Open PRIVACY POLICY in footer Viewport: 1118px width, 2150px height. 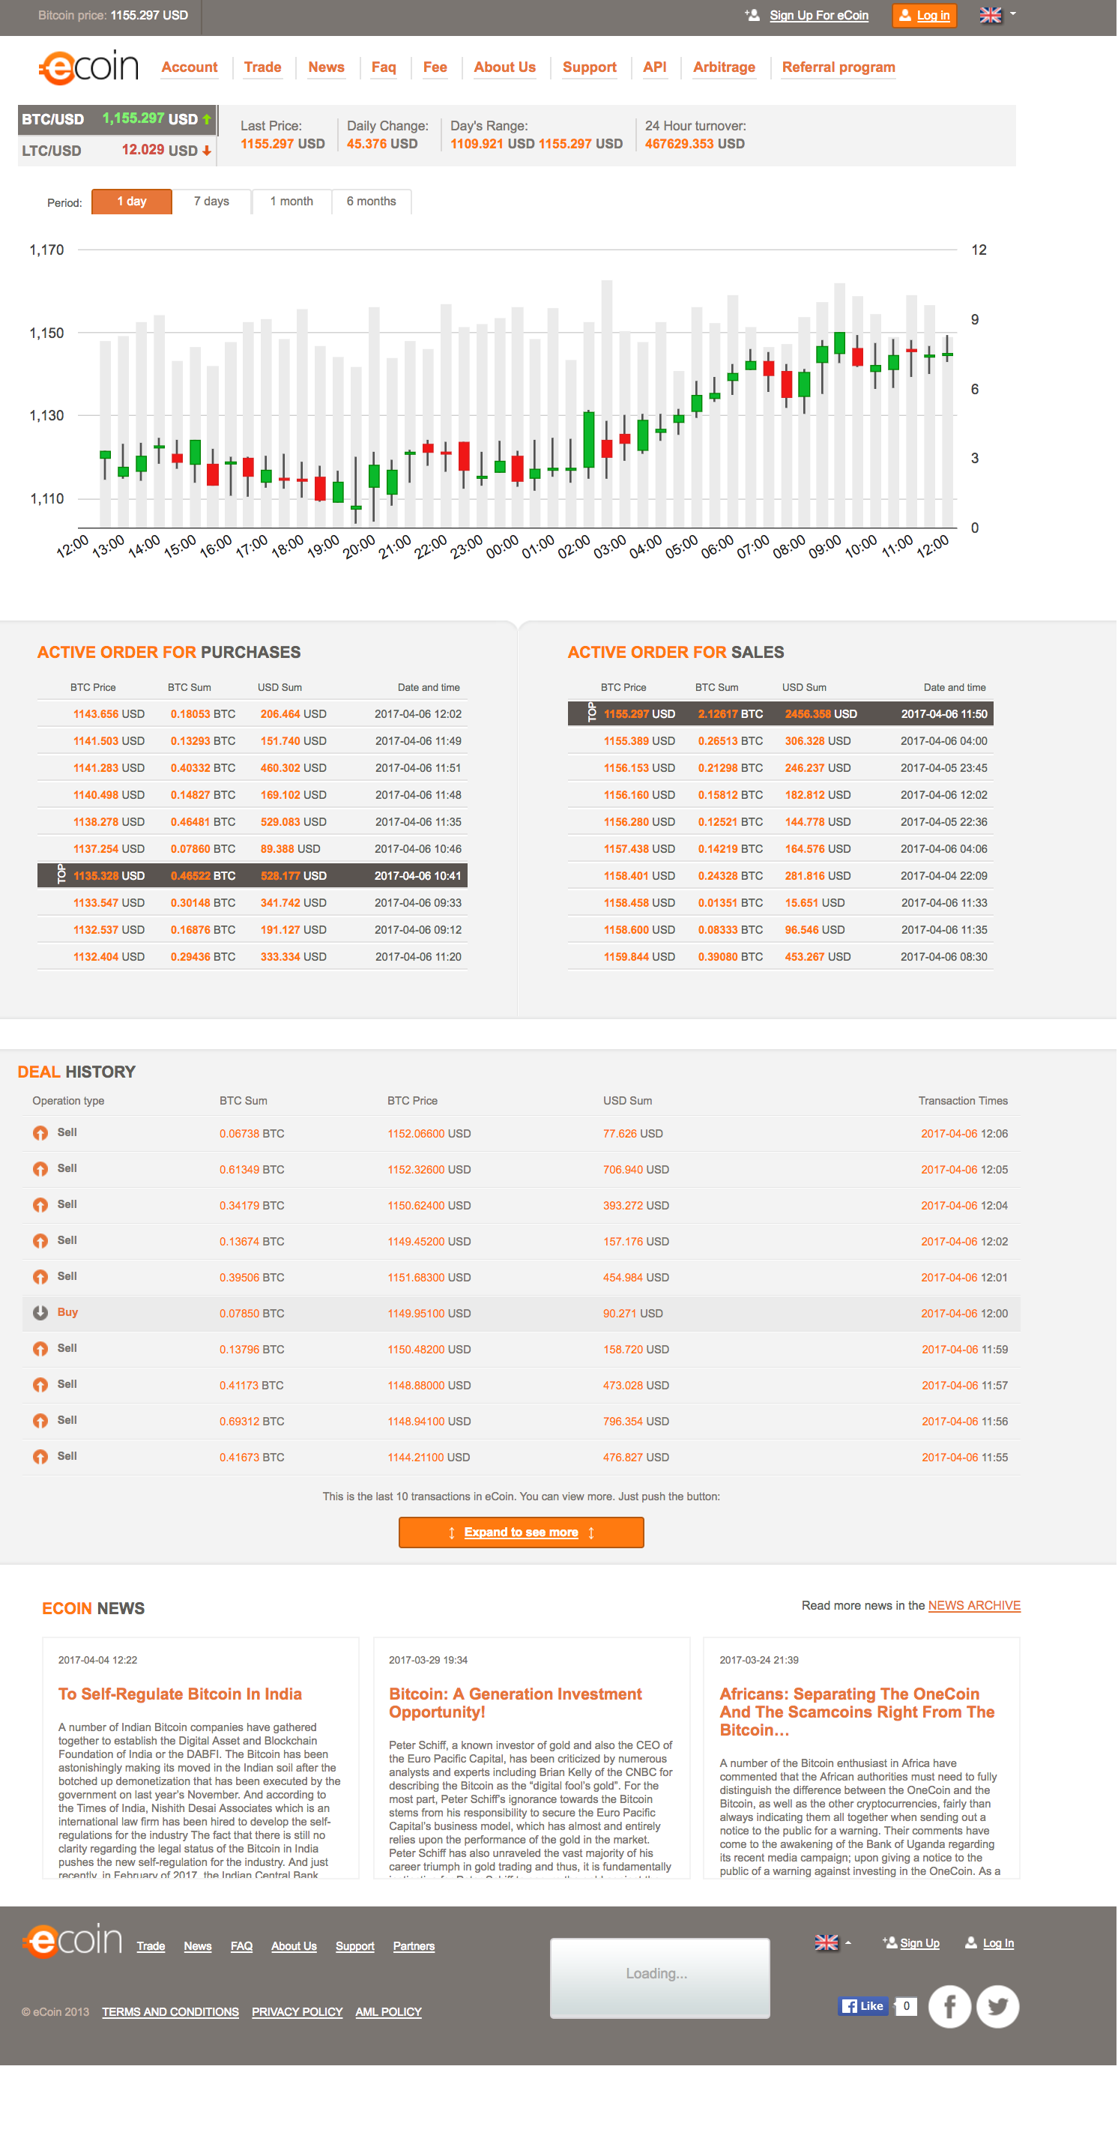point(297,2011)
